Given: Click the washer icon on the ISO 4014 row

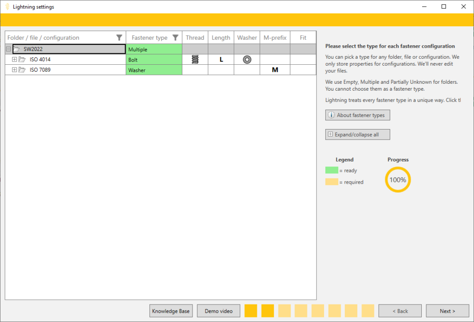Looking at the screenshot, I should 247,59.
